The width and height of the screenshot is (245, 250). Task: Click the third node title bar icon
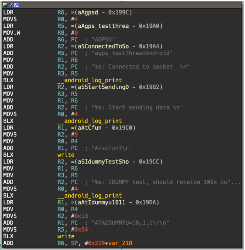[x=16, y=5]
